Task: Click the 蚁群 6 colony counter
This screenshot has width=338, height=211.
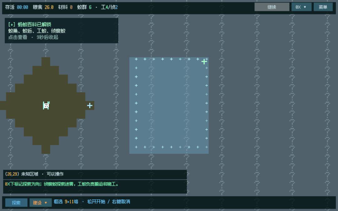Action: 84,7
